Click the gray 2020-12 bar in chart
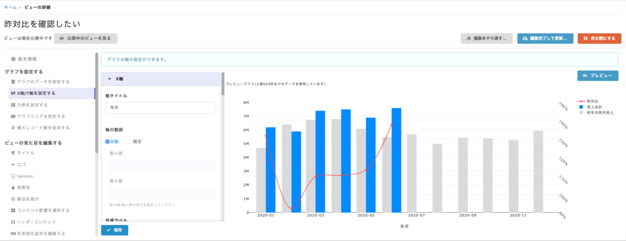The image size is (626, 241). point(538,172)
